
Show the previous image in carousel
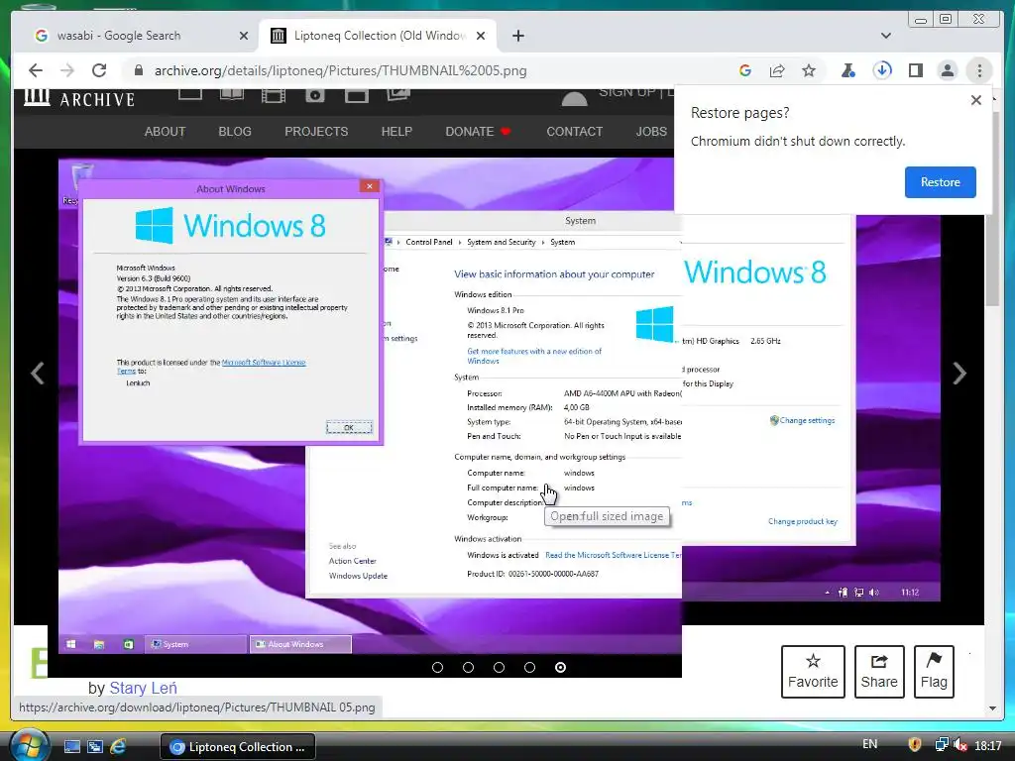coord(38,374)
